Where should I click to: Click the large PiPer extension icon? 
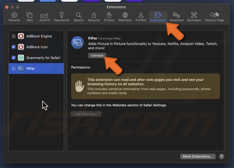[78, 43]
